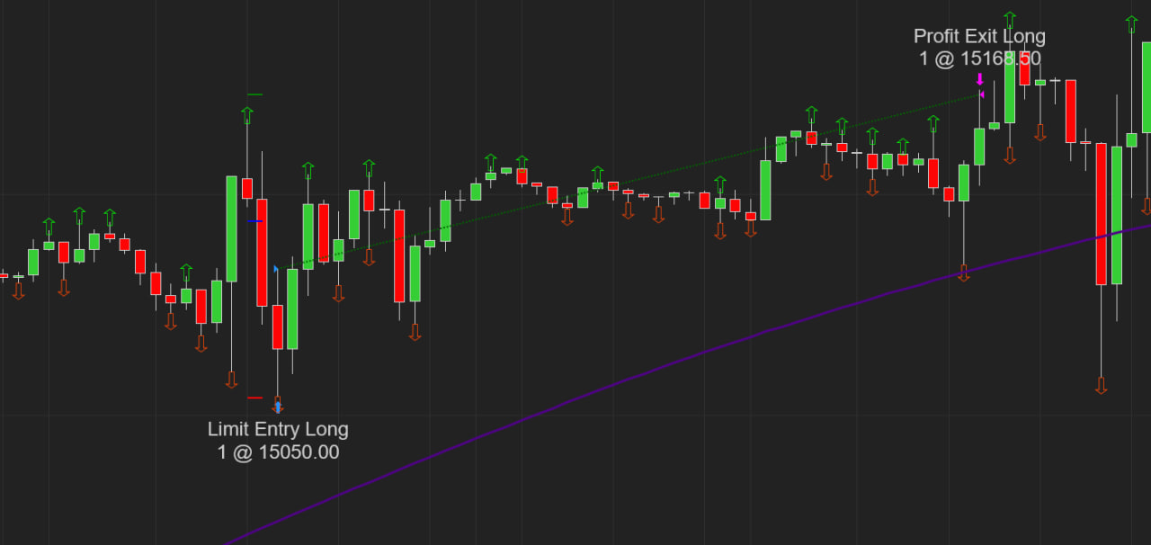
Task: Click the small blue dash marker
Action: pos(255,221)
